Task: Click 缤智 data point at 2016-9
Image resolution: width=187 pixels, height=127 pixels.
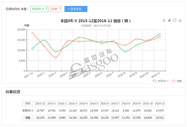Action: (x=137, y=39)
